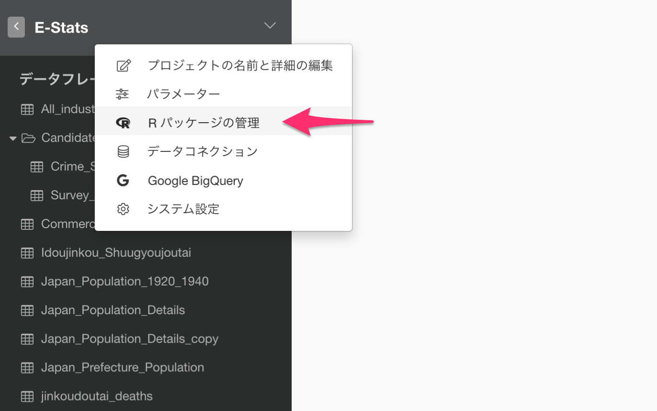657x411 pixels.
Task: Click the table icon of All_indust data frame
Action: click(27, 109)
